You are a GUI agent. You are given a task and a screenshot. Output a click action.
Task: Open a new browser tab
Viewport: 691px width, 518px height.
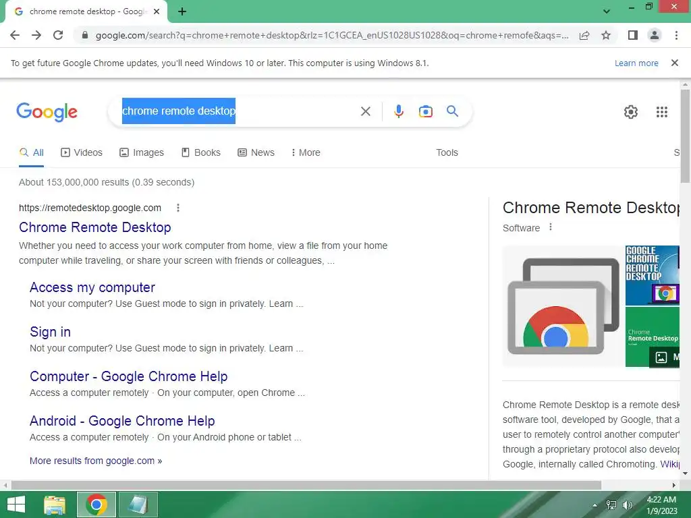pyautogui.click(x=182, y=12)
